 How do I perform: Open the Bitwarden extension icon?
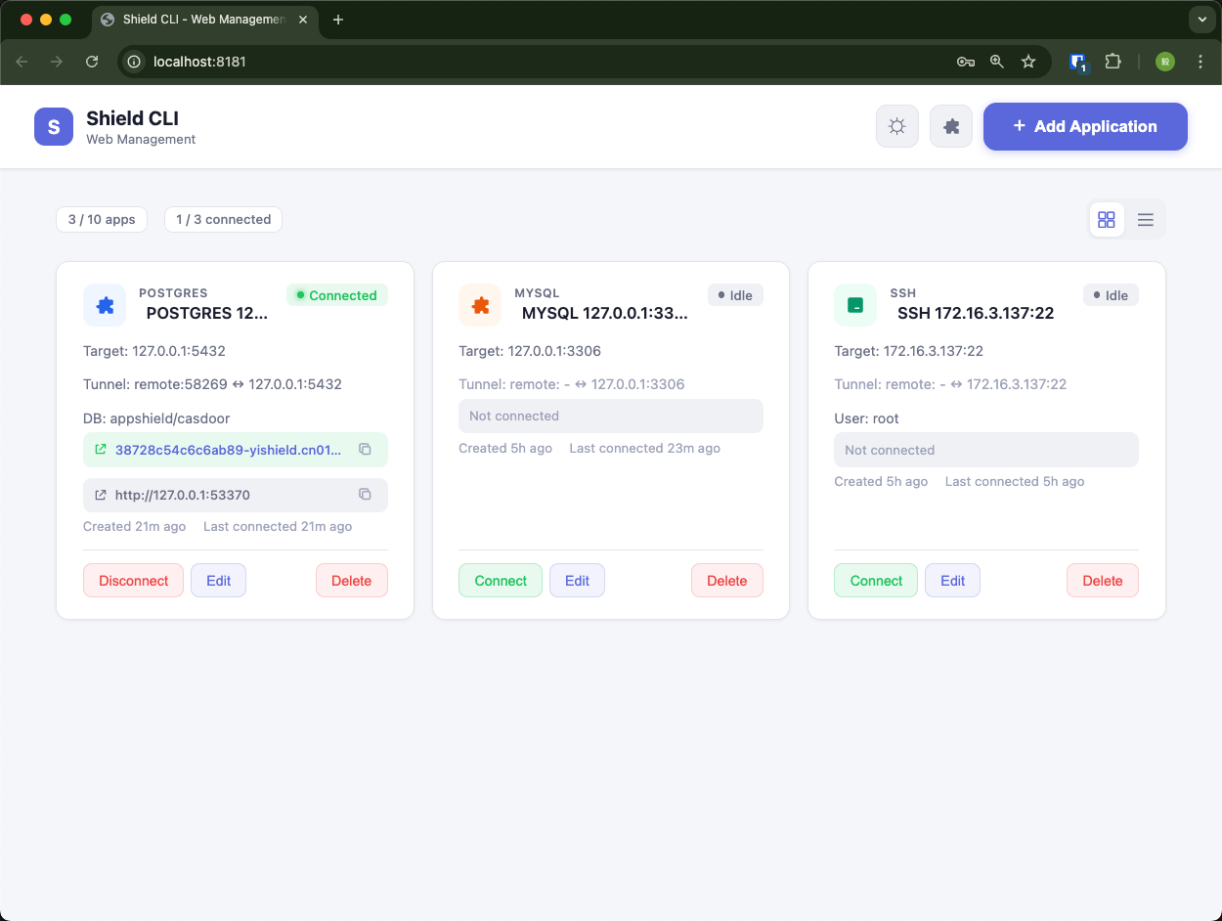(x=1078, y=63)
